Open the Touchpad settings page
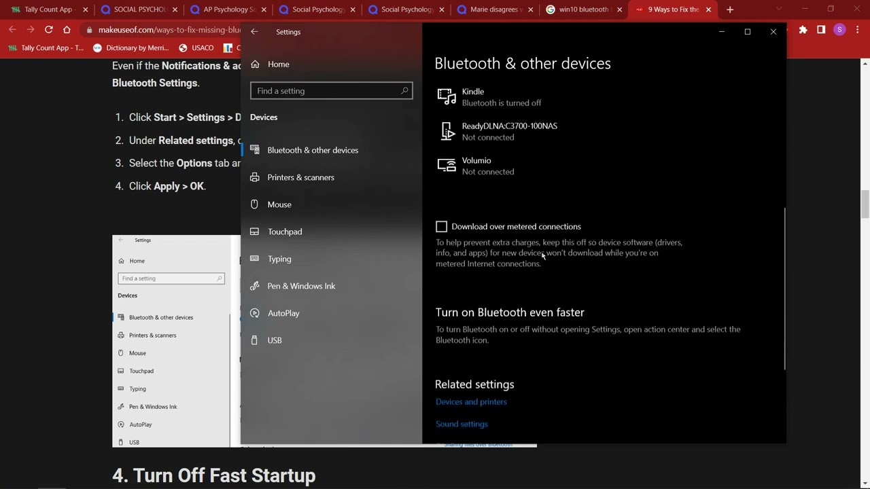 (284, 232)
